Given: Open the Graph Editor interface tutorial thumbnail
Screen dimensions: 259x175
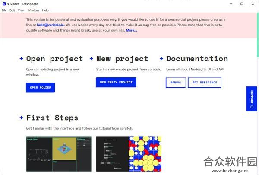Looking at the screenshot, I should pyautogui.click(x=59, y=154).
